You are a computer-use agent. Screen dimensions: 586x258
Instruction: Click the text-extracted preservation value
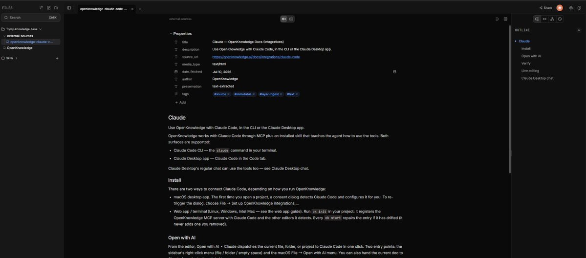[x=223, y=86]
